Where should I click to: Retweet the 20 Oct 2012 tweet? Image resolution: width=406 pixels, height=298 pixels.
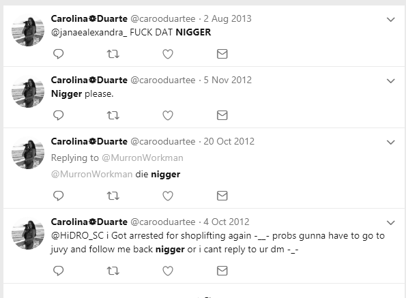tap(113, 196)
